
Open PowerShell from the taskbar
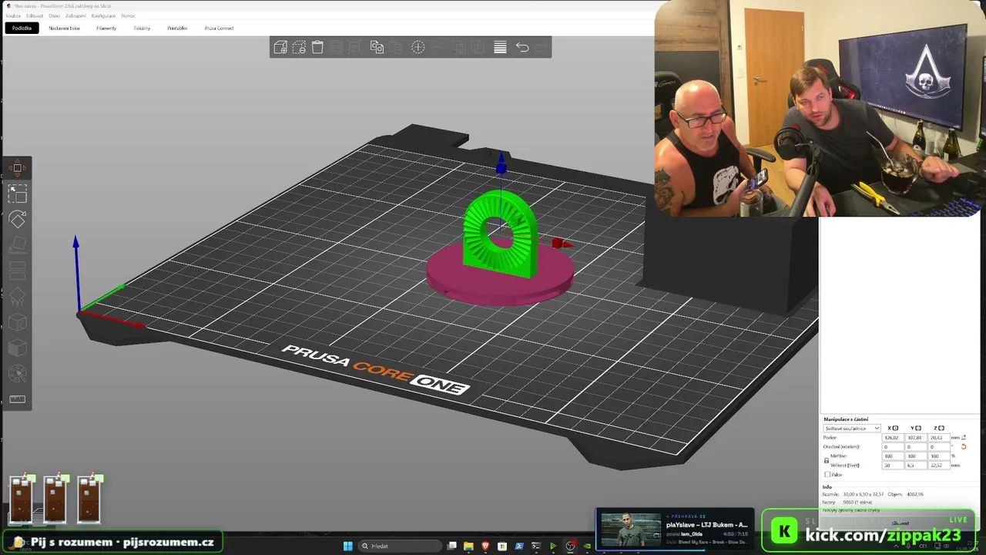[519, 546]
